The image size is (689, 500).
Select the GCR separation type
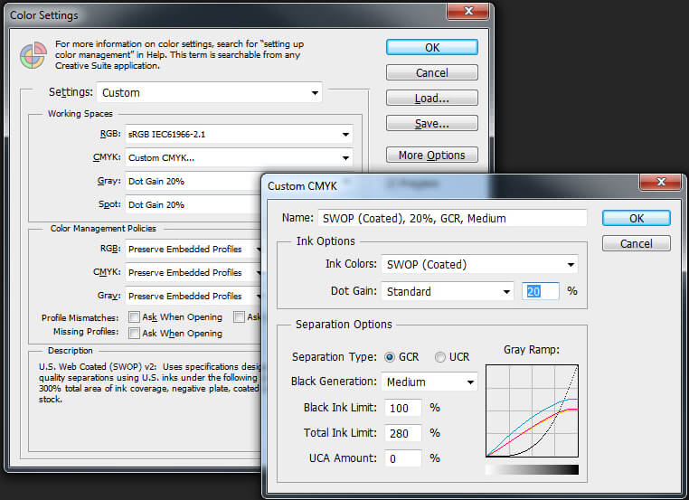pyautogui.click(x=391, y=357)
